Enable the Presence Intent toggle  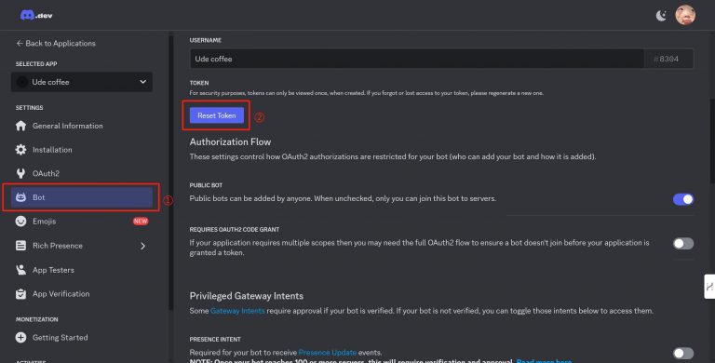pos(683,354)
